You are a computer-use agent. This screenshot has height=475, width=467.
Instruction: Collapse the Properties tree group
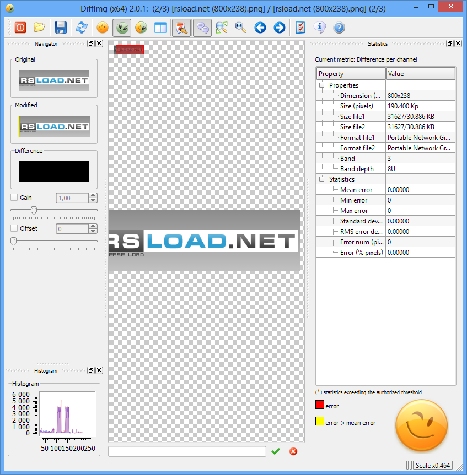point(321,85)
